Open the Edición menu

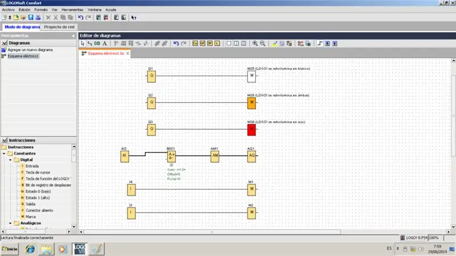pos(25,10)
